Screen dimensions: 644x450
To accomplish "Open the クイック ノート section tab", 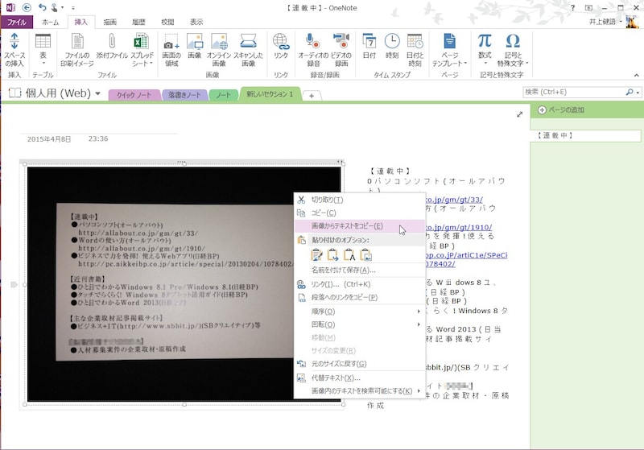I will tap(134, 95).
